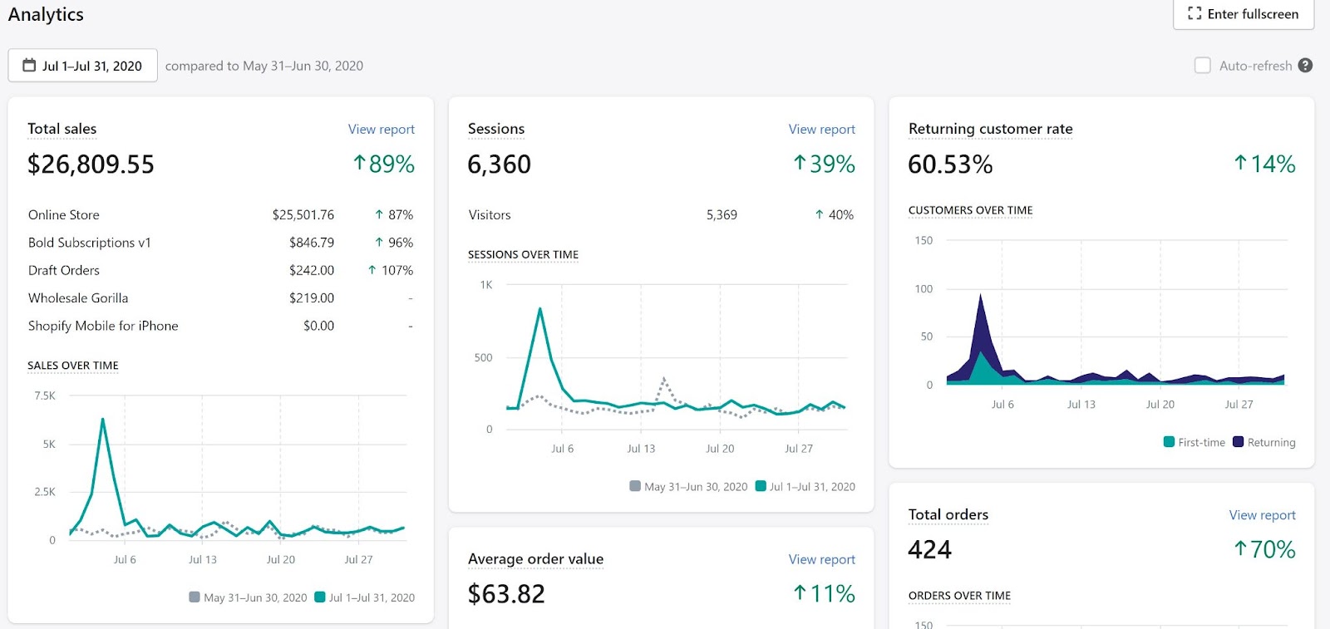Click the $26,809.55 total sales figure
Viewport: 1330px width, 629px height.
click(x=91, y=165)
